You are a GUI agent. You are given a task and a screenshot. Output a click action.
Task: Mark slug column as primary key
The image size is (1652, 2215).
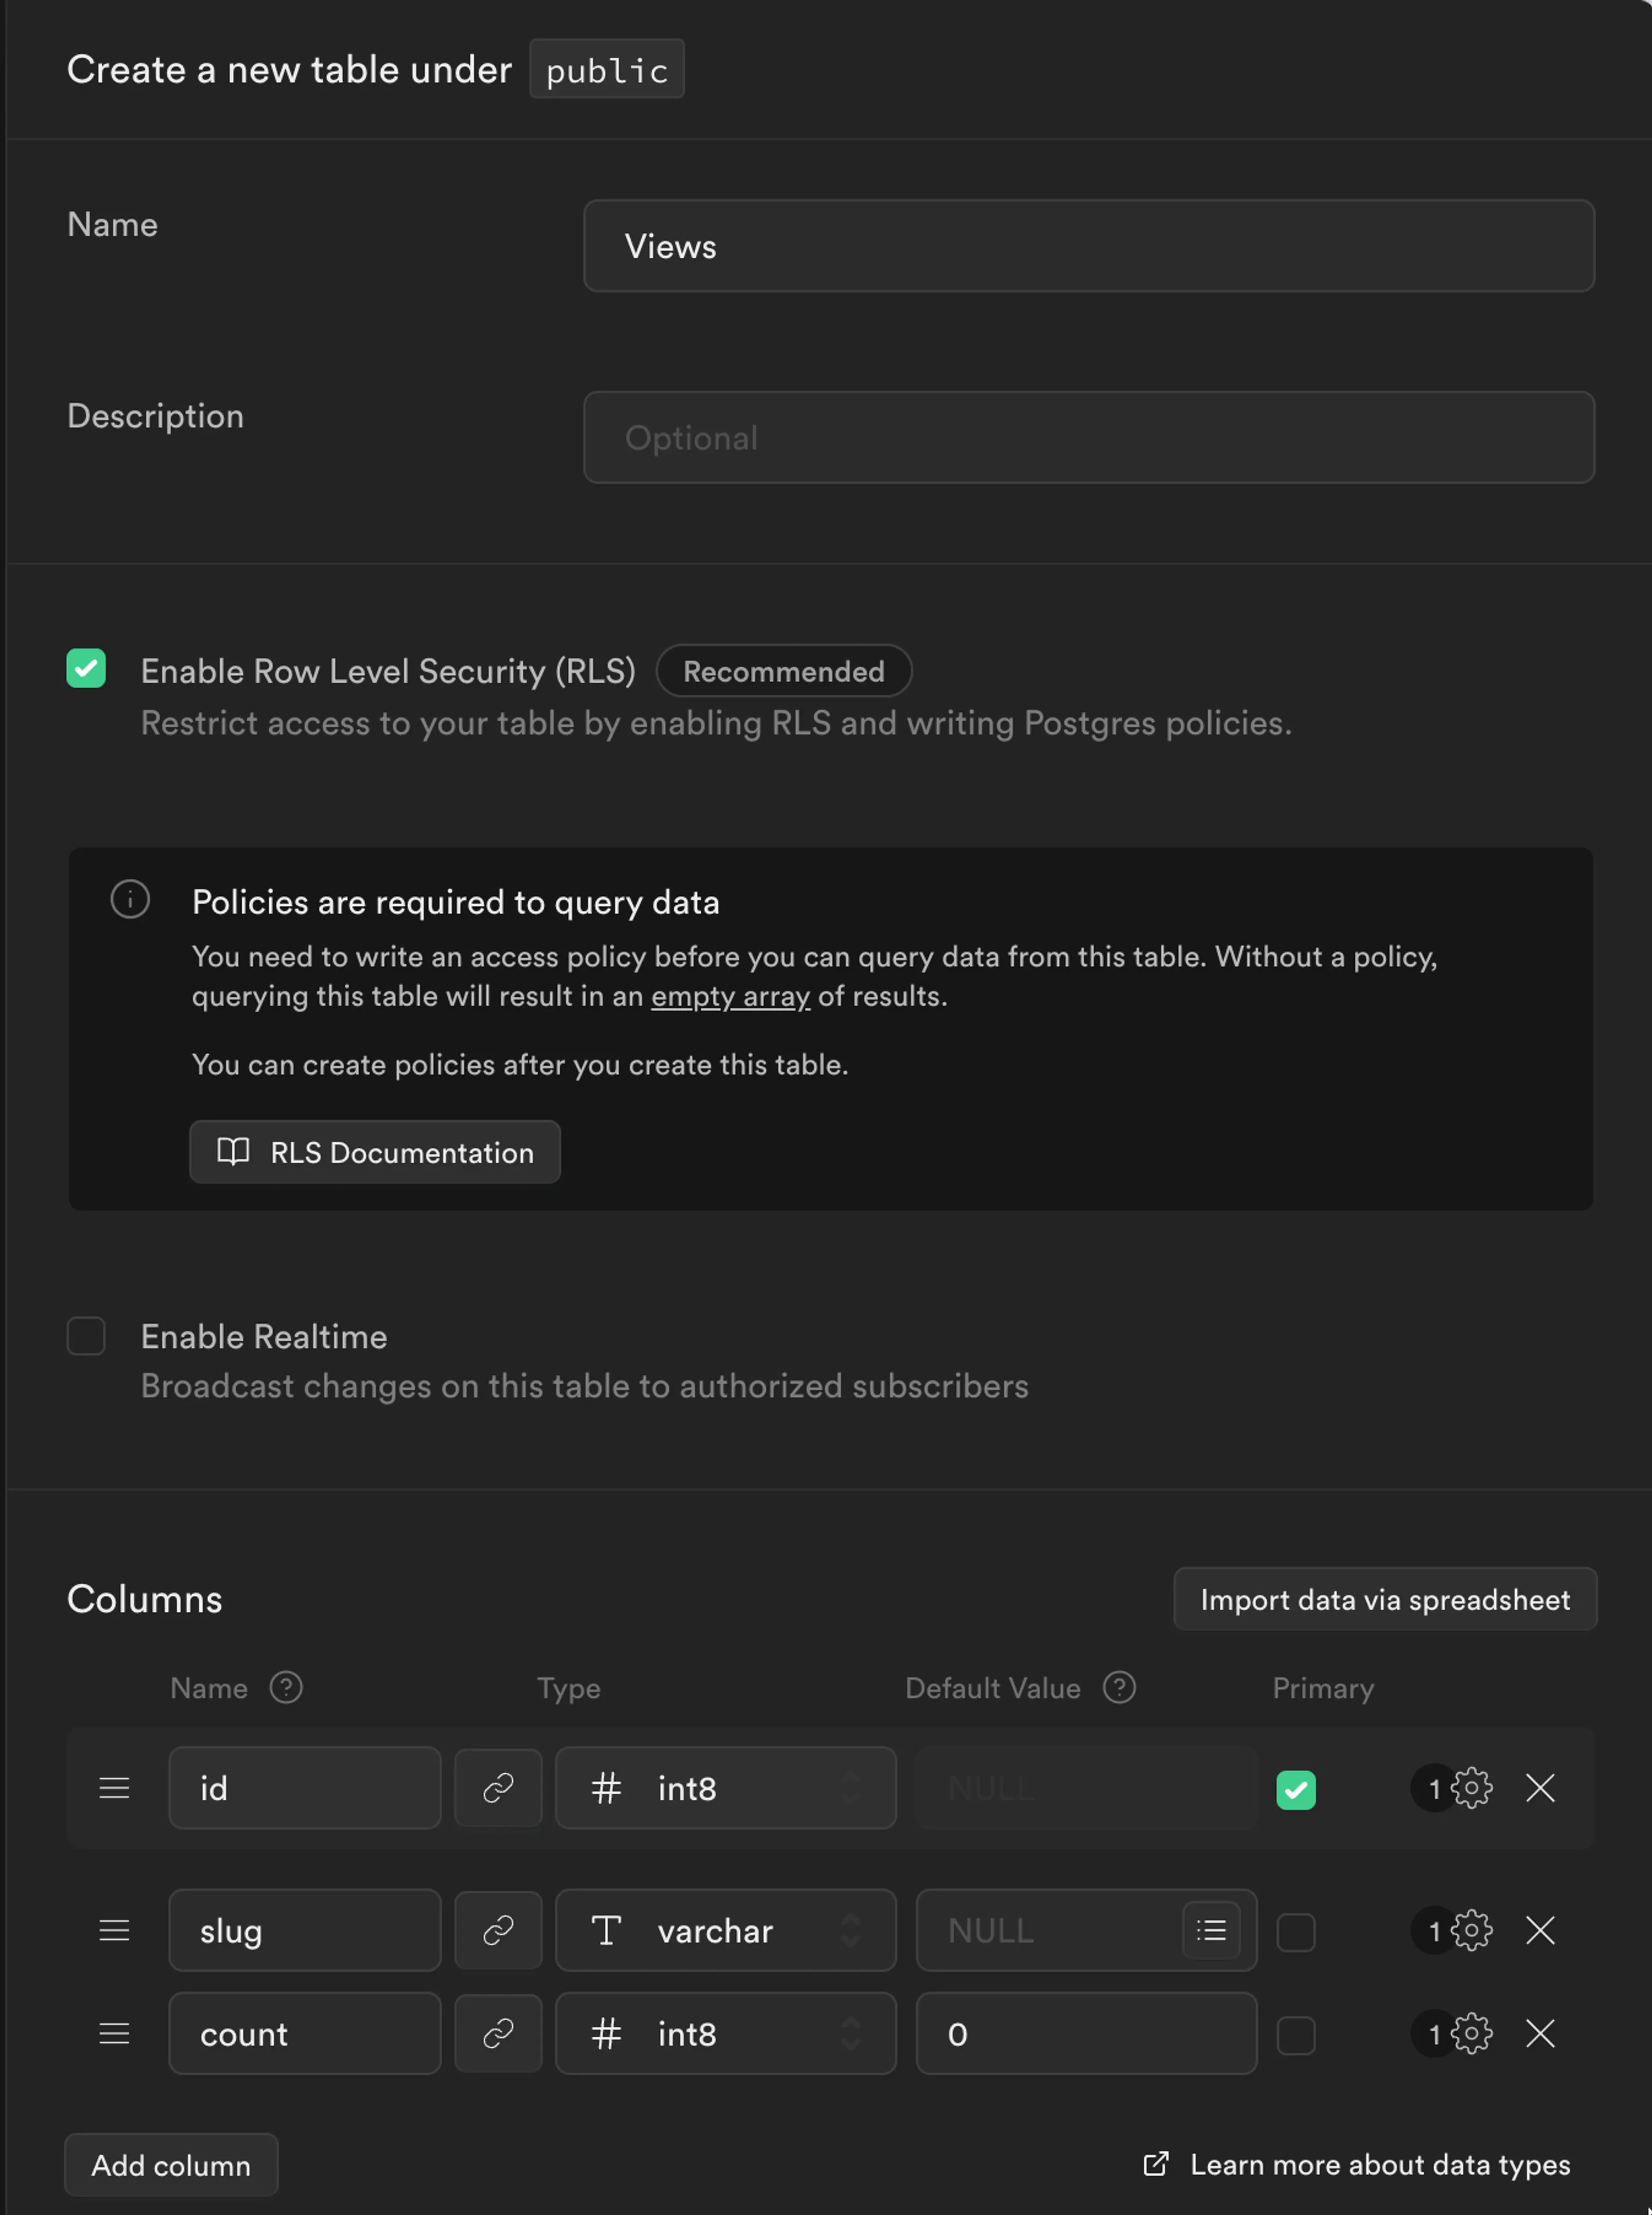(x=1296, y=1932)
